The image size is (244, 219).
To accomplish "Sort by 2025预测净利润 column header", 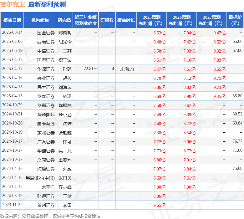I will click(152, 20).
